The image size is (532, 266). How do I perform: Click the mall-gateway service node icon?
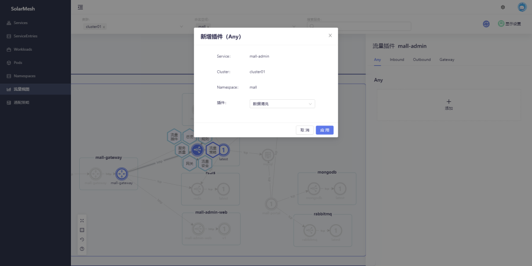[x=121, y=174]
